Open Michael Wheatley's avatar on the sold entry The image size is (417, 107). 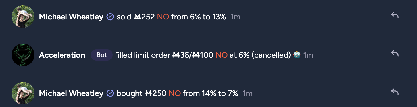(23, 17)
